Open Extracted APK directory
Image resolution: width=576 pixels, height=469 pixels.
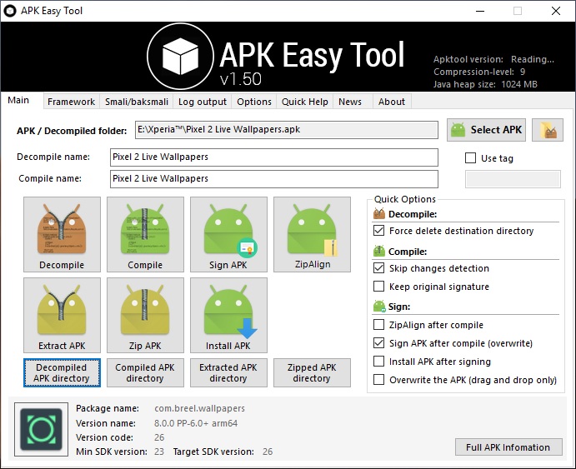228,373
